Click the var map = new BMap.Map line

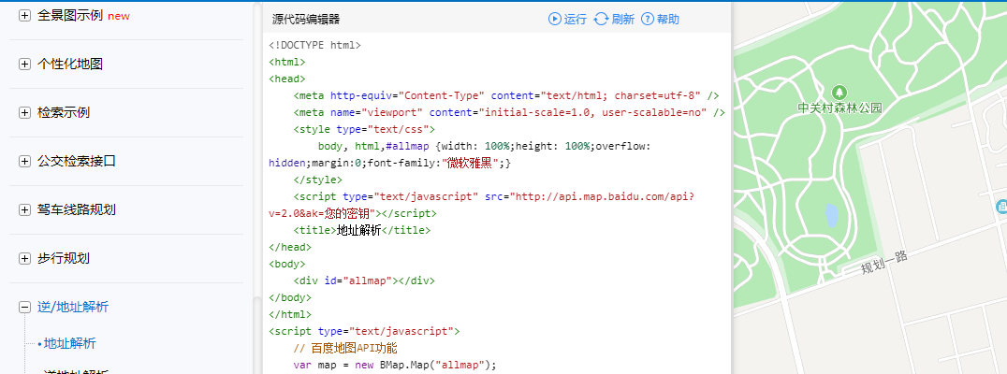tap(395, 365)
